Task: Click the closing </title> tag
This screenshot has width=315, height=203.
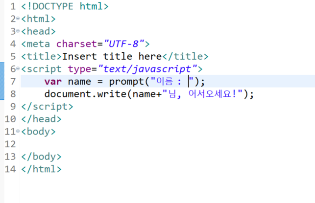Action: point(185,56)
